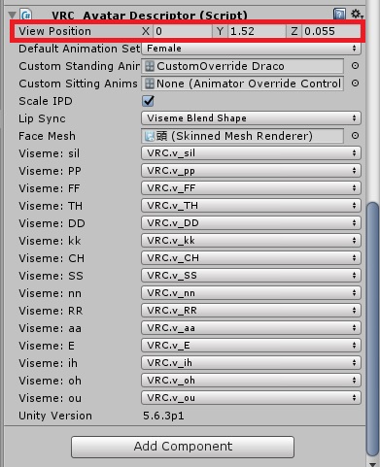The height and width of the screenshot is (467, 380).
Task: Click the script icon beside VRC_Avatar Descriptor
Action: [26, 15]
